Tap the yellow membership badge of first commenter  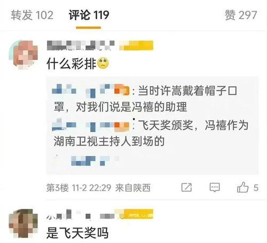tap(136, 45)
